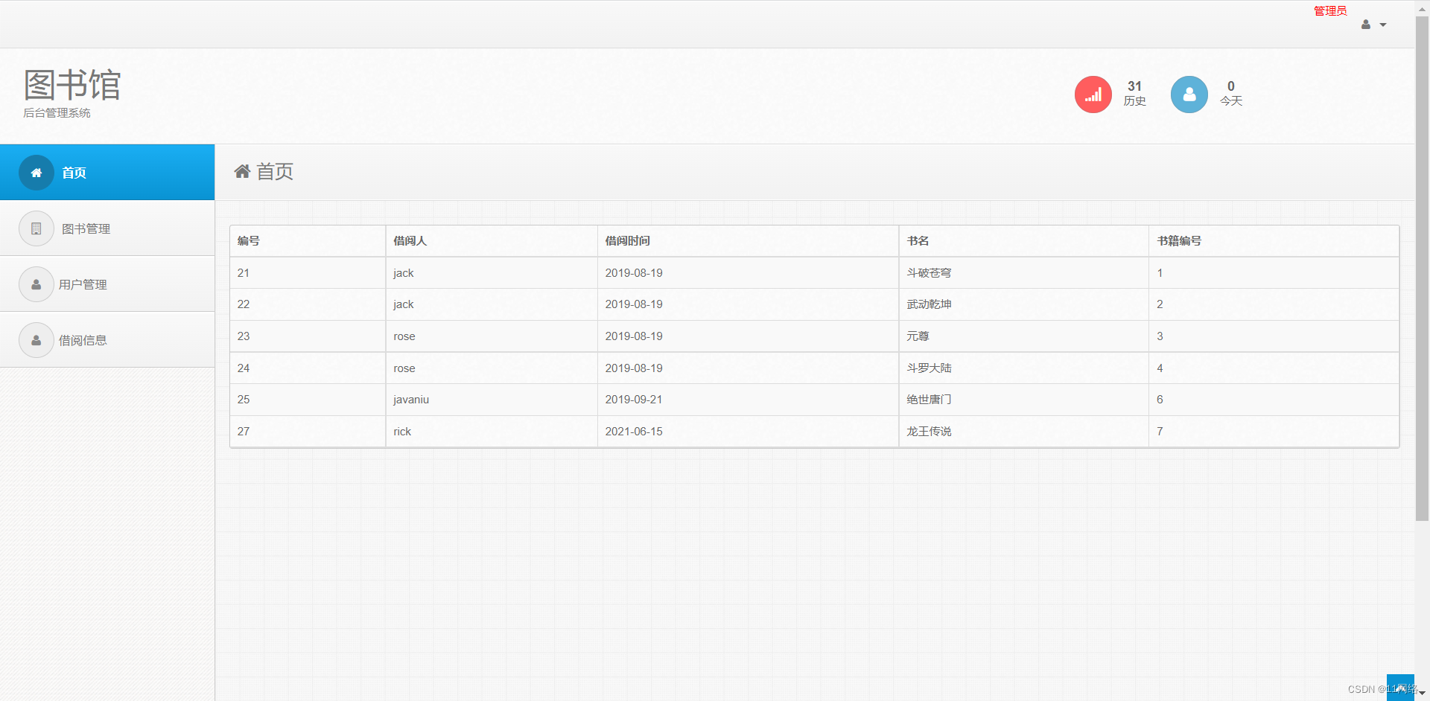Image resolution: width=1430 pixels, height=701 pixels.
Task: Click the date 2021-06-15
Action: tap(634, 432)
